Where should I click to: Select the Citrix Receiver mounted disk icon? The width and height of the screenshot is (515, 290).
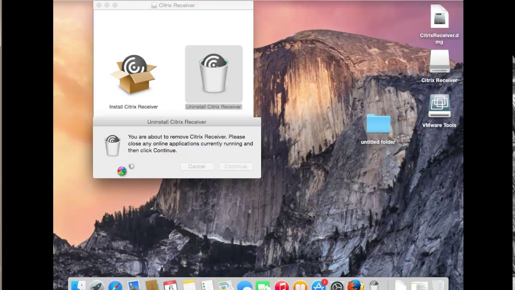point(439,62)
